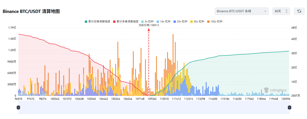Image resolution: width=307 pixels, height=119 pixels.
Task: Click the 2007万 right axis label
Action: click(296, 96)
